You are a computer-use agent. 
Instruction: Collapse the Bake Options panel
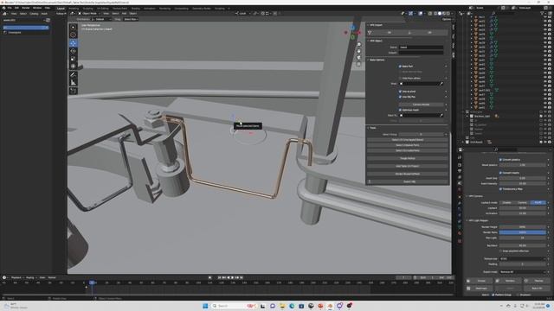[x=377, y=60]
